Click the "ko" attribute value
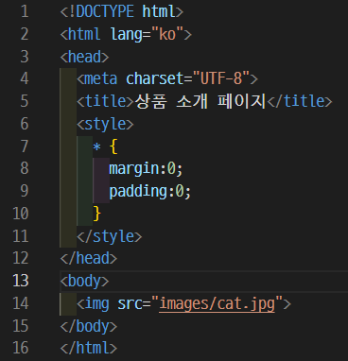This screenshot has width=348, height=361. (x=167, y=34)
